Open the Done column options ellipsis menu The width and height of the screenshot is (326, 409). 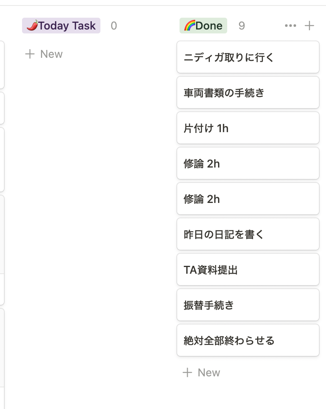pos(290,26)
